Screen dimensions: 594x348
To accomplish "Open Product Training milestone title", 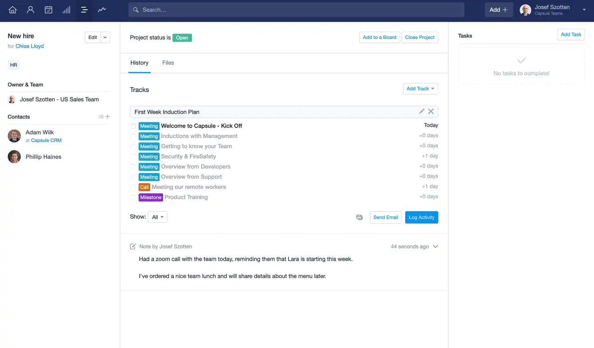I will [x=186, y=197].
